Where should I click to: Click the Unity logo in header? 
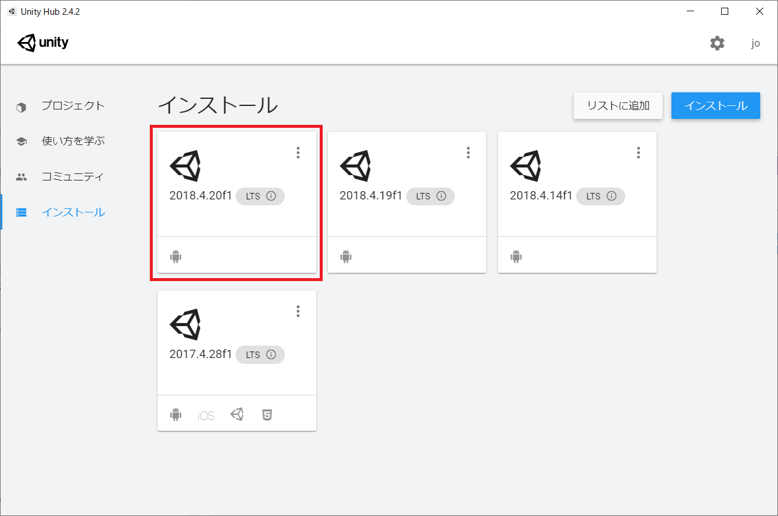pyautogui.click(x=43, y=43)
